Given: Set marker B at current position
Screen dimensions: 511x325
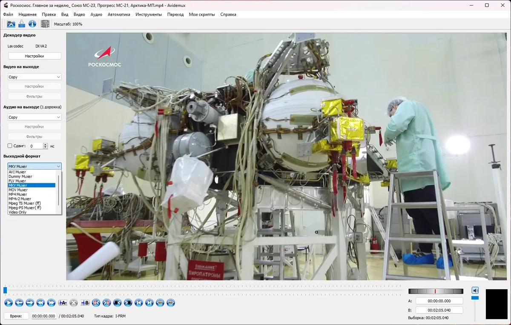Looking at the screenshot, I should 85,303.
